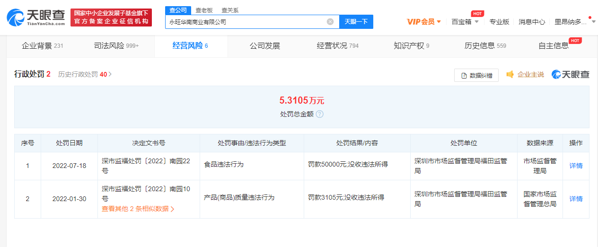The height and width of the screenshot is (247, 598).
Task: Expand 查看其他 2 条相似数据
Action: point(138,209)
